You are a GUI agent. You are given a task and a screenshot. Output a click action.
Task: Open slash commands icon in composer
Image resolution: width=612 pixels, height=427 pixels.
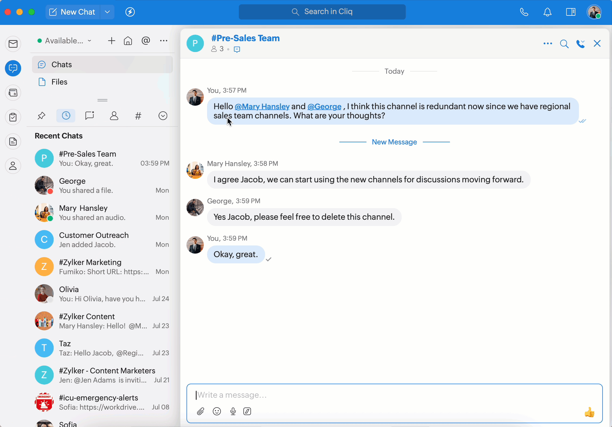click(x=247, y=411)
